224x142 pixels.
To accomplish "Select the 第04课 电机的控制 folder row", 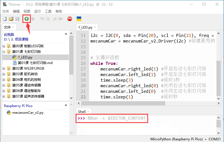I will click(36, 80).
